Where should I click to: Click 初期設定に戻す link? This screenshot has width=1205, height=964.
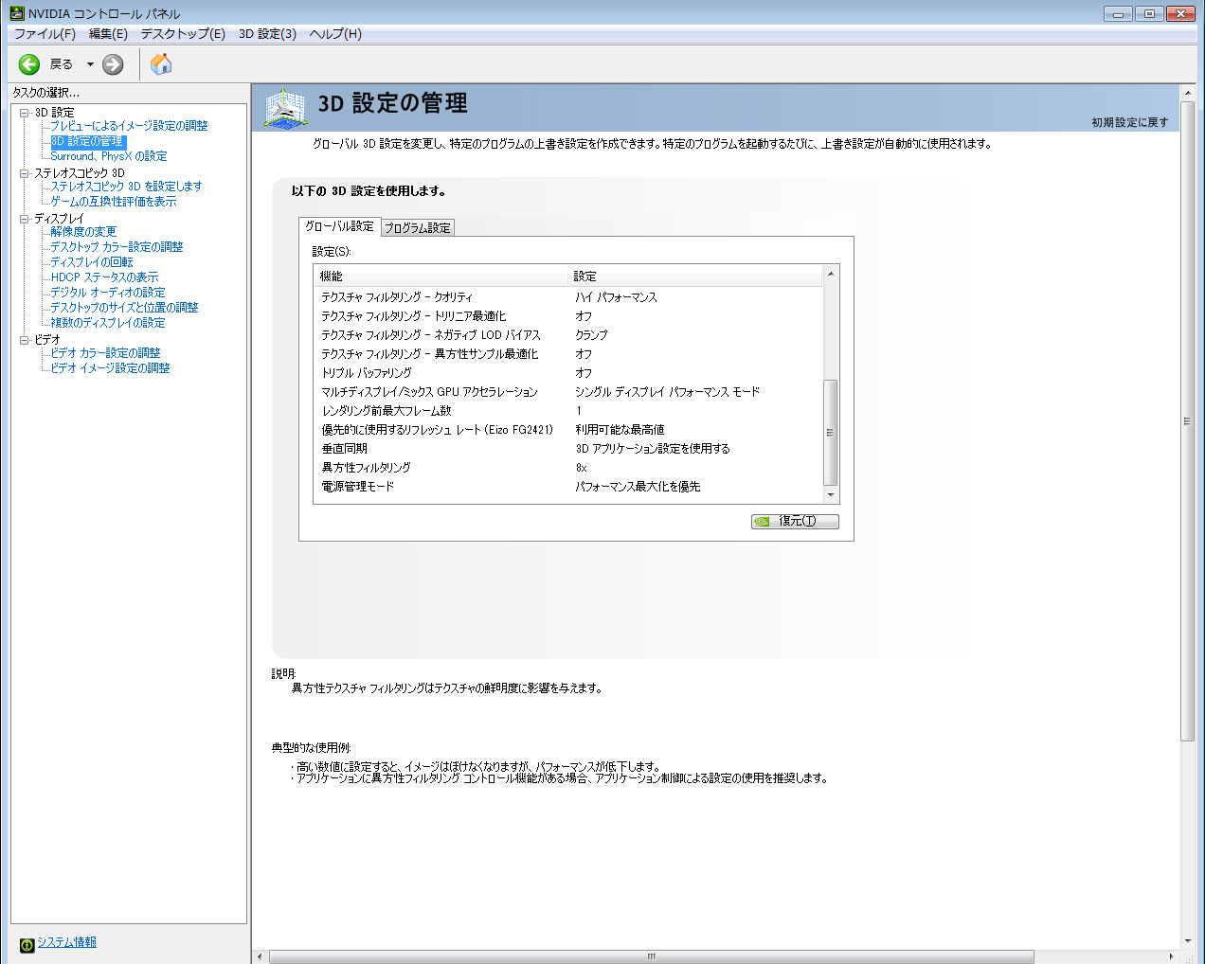[1129, 122]
